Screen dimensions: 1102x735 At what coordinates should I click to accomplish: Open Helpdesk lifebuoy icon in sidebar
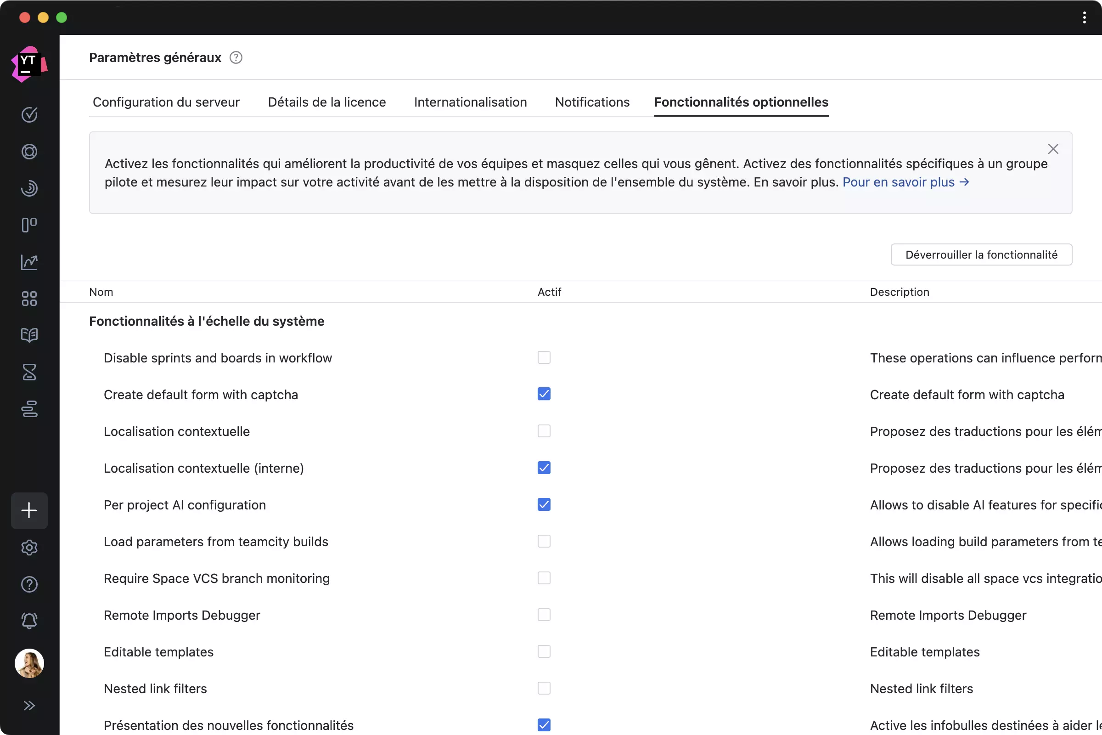pyautogui.click(x=29, y=152)
